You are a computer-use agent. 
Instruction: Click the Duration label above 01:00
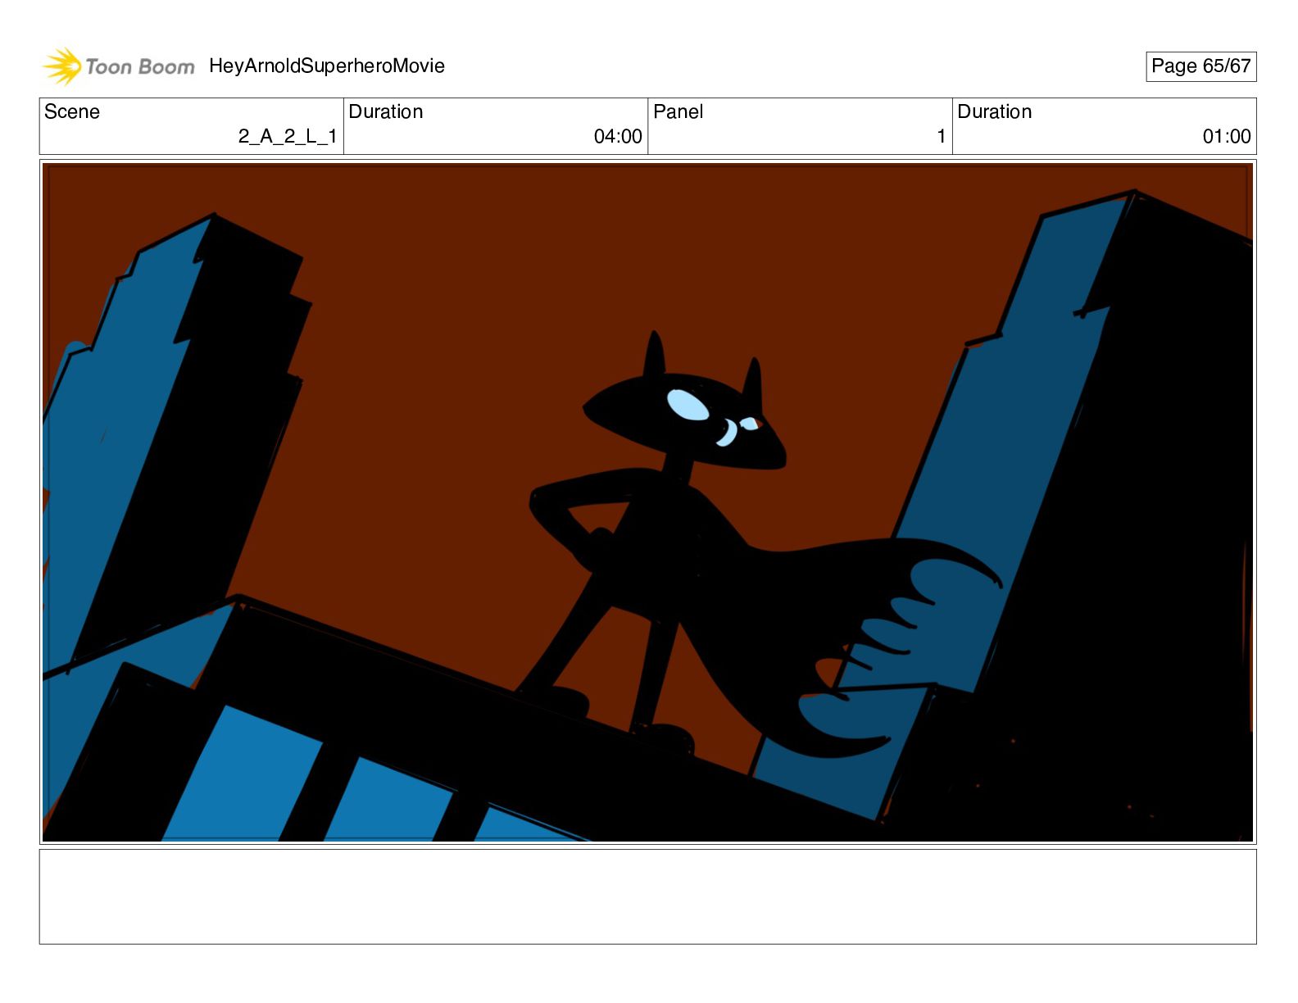[995, 111]
